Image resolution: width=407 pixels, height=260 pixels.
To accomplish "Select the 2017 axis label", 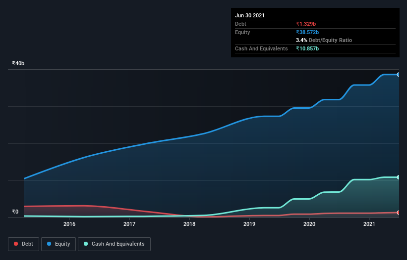I will [x=129, y=224].
